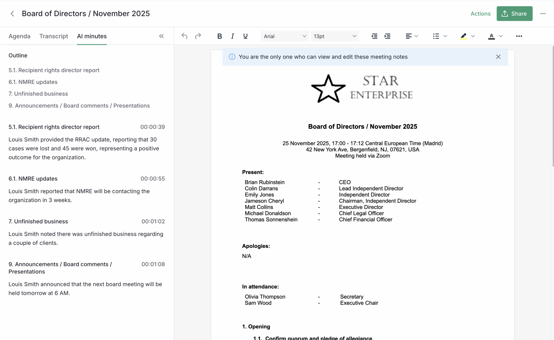This screenshot has width=554, height=340.
Task: Switch to the Transcript tab
Action: pos(54,36)
